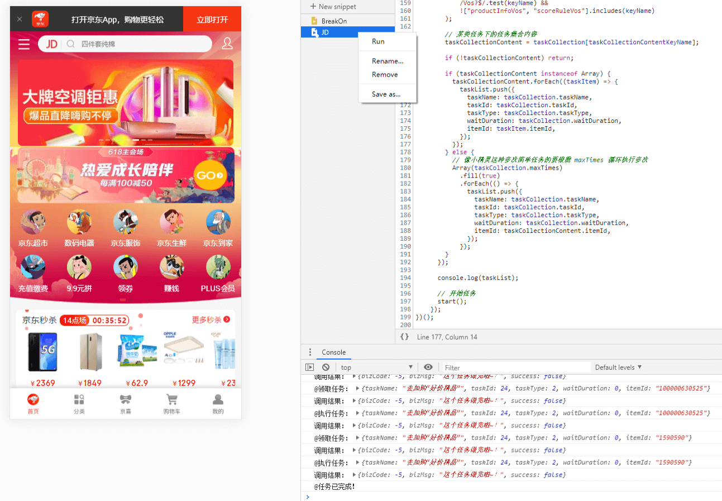Click the 四件套纯棉 search field
Screen dimensions: 722x501
125,44
